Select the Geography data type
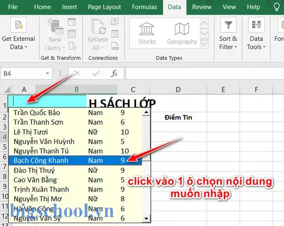This screenshot has height=226, width=284. [182, 33]
